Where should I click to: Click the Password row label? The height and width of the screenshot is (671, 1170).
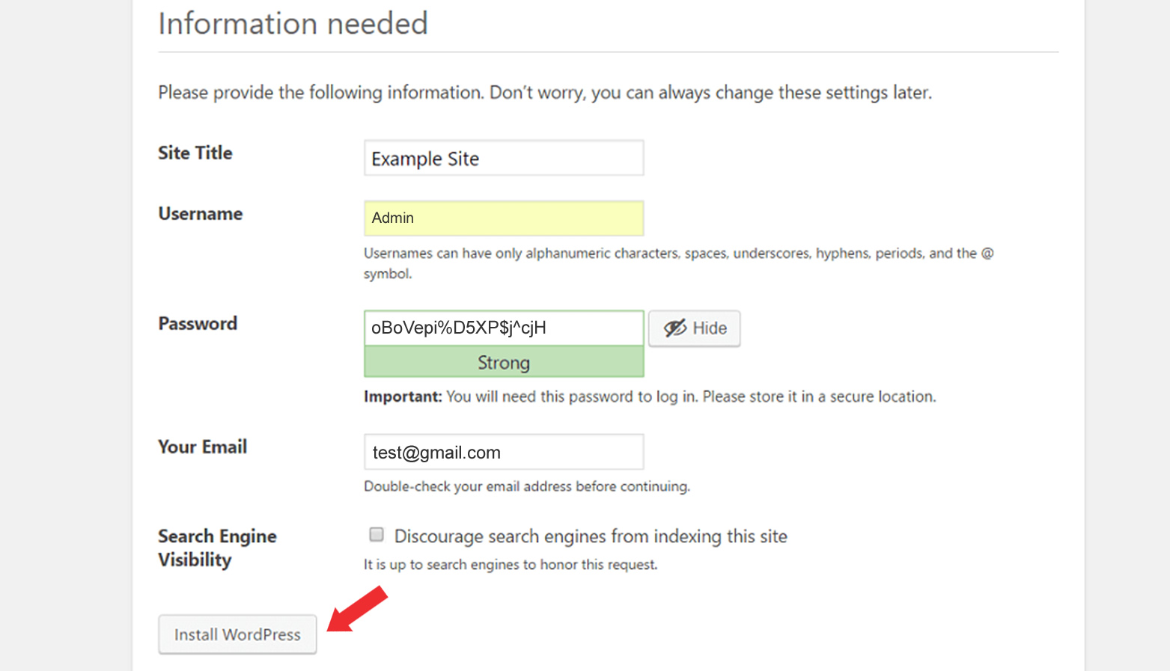tap(197, 323)
